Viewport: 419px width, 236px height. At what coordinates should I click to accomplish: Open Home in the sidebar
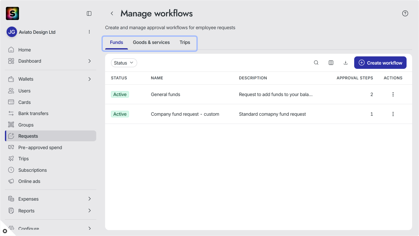(x=50, y=50)
